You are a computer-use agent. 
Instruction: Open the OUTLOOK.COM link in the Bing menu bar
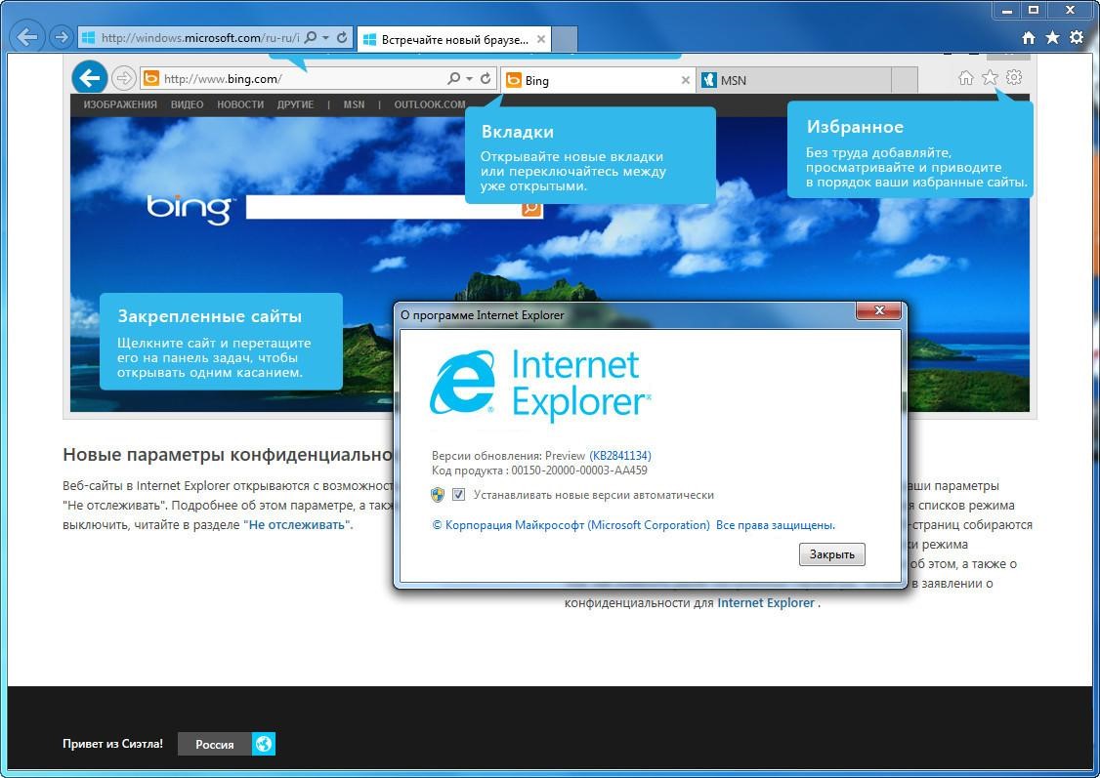click(429, 104)
